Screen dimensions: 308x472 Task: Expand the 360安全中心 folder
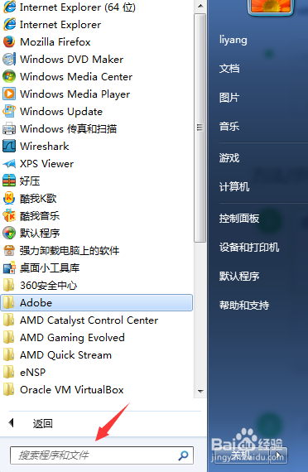(97, 286)
